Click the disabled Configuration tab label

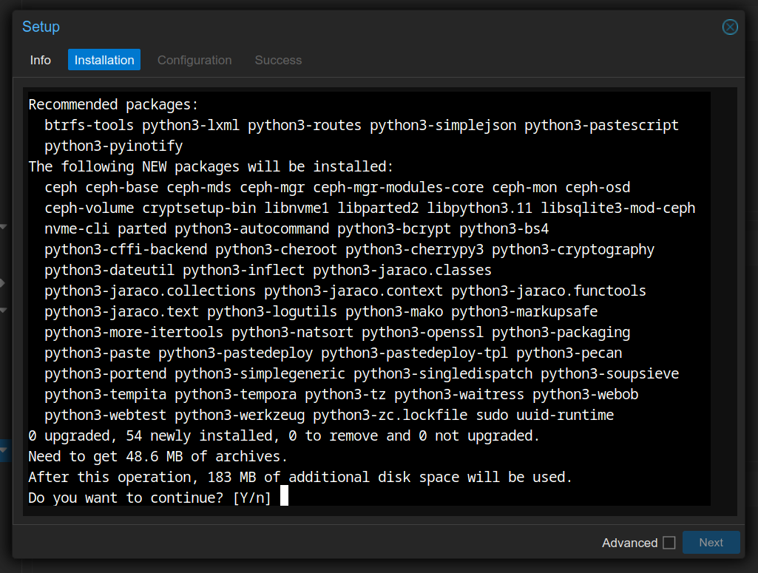(x=194, y=60)
